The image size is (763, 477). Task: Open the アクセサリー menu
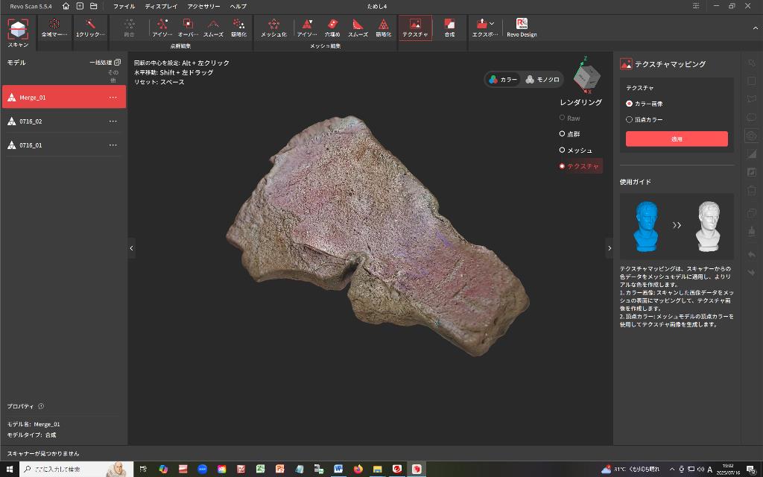[x=203, y=6]
